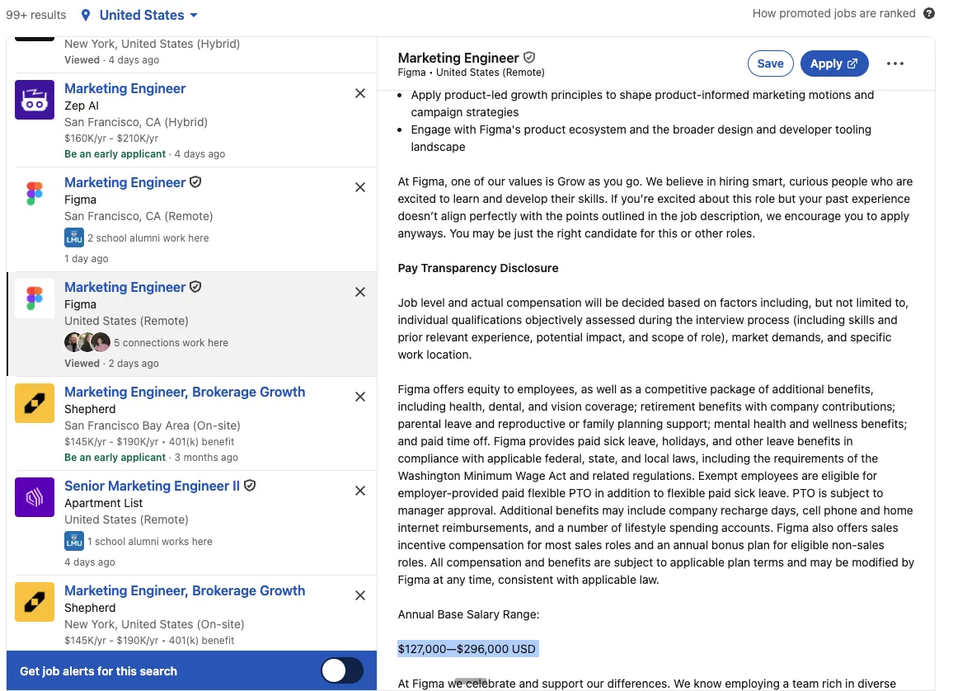Click the help icon beside promoted jobs ranking
The width and height of the screenshot is (967, 691).
pos(929,13)
